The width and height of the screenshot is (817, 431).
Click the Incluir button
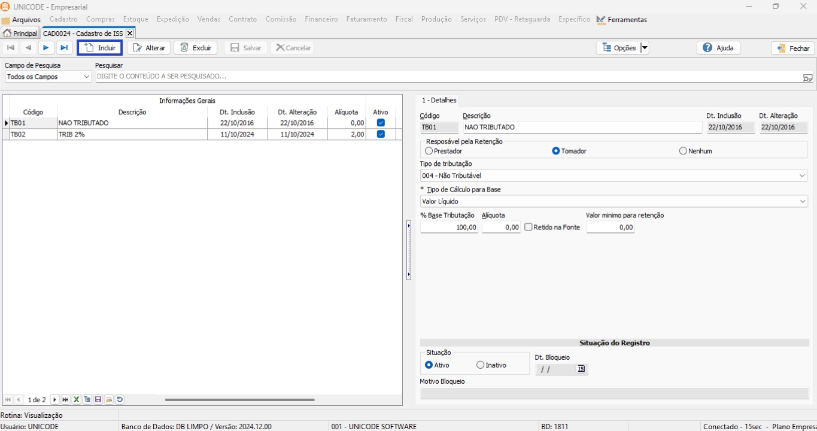100,48
